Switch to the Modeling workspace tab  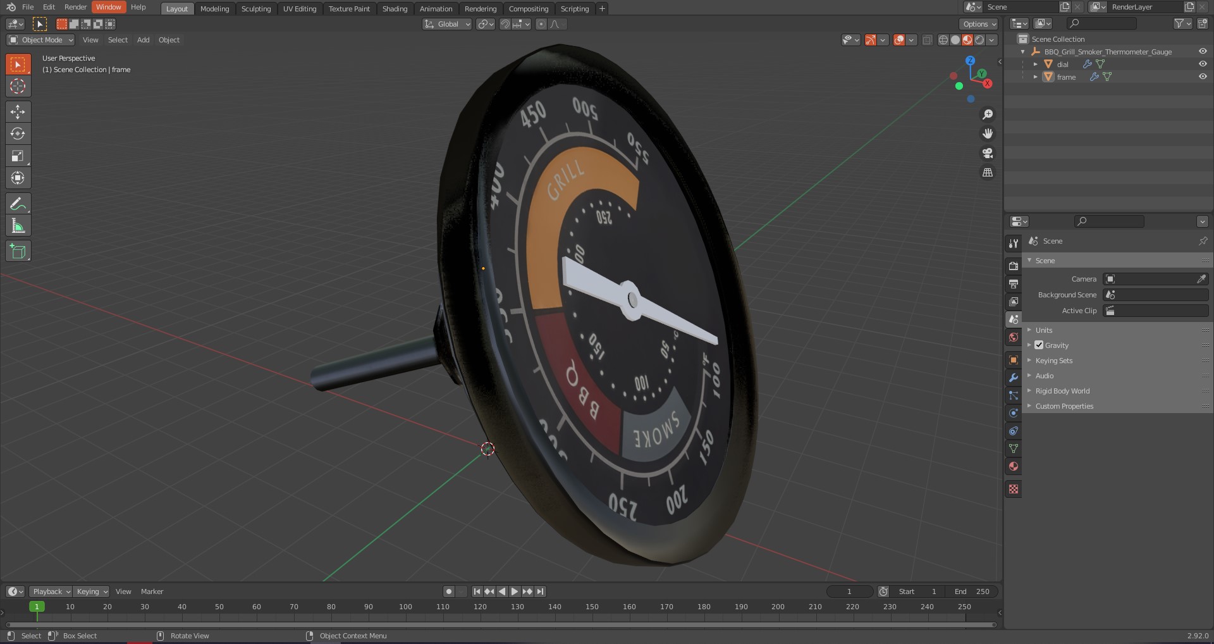click(214, 8)
